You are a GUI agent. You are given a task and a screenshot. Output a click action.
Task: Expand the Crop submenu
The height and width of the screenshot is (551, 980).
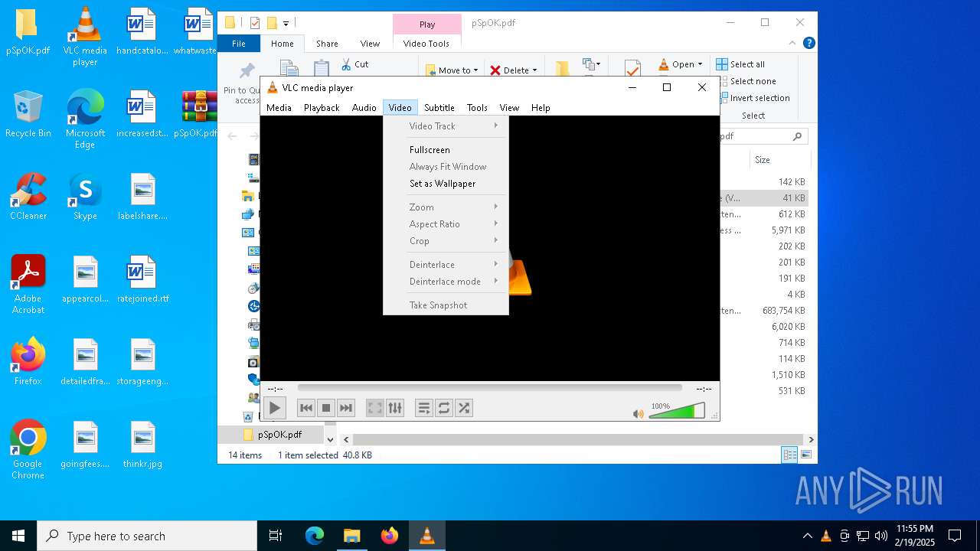point(446,241)
